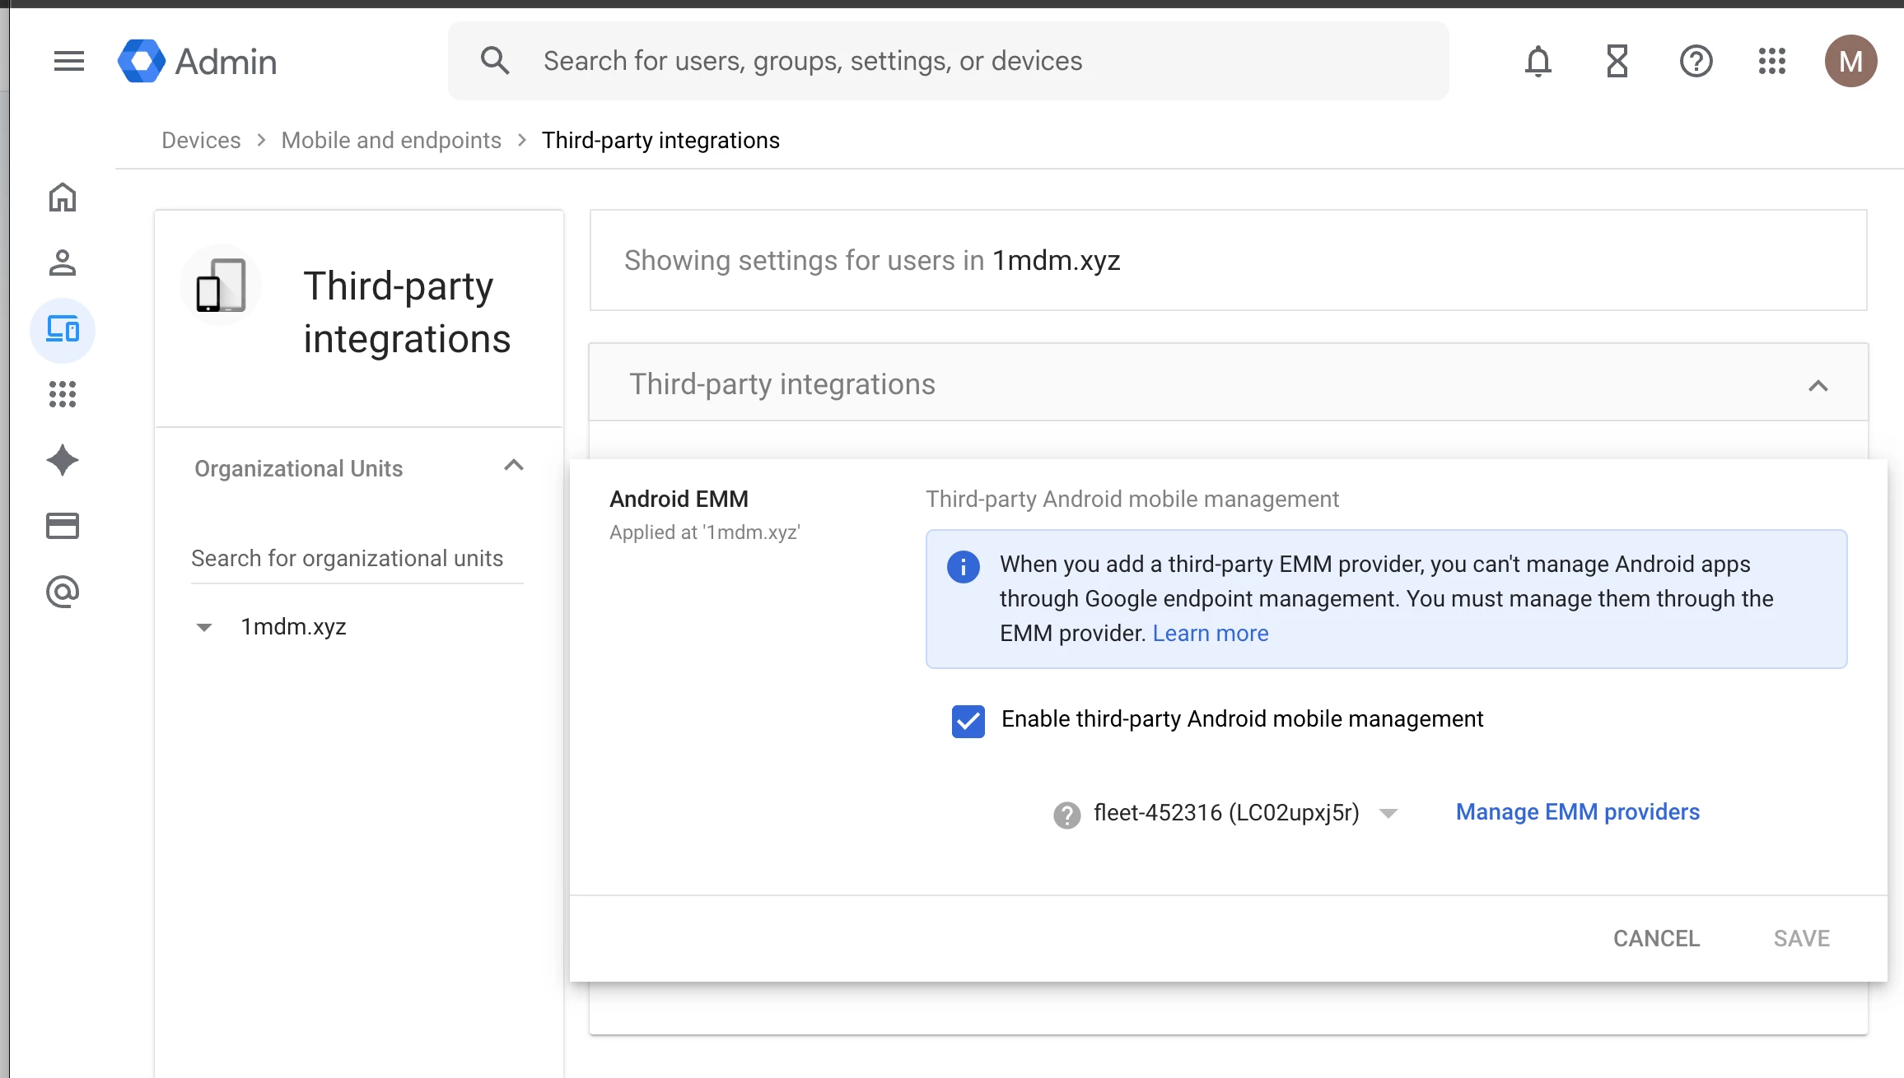Image resolution: width=1904 pixels, height=1078 pixels.
Task: Open Users (Directory) sidebar icon
Action: click(63, 263)
